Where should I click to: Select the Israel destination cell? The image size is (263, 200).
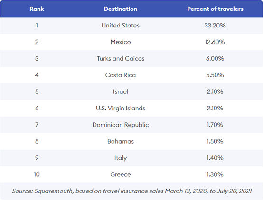tap(121, 92)
